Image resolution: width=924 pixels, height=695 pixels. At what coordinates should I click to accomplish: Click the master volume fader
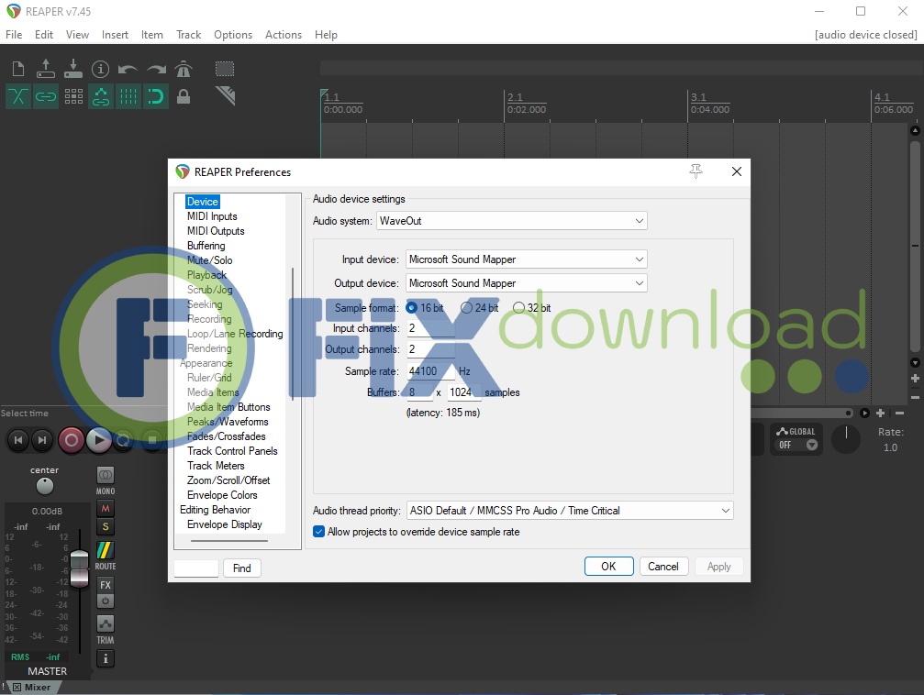pyautogui.click(x=80, y=561)
